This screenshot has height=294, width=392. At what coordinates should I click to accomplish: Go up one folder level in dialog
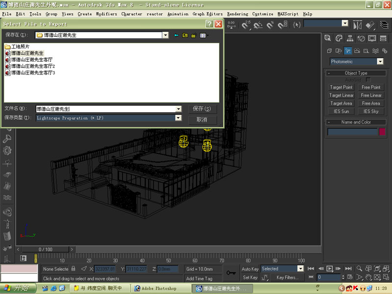coord(185,35)
